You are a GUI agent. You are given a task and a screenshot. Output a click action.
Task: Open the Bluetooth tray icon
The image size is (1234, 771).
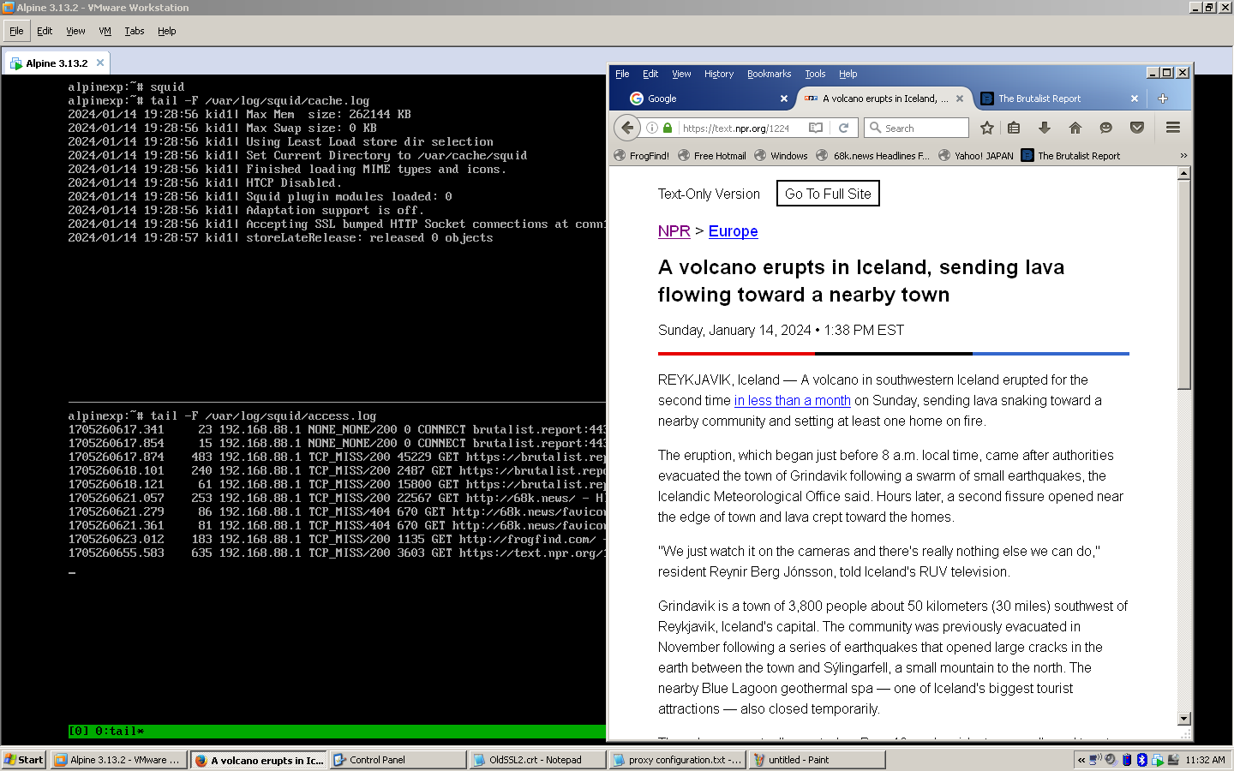coord(1141,759)
